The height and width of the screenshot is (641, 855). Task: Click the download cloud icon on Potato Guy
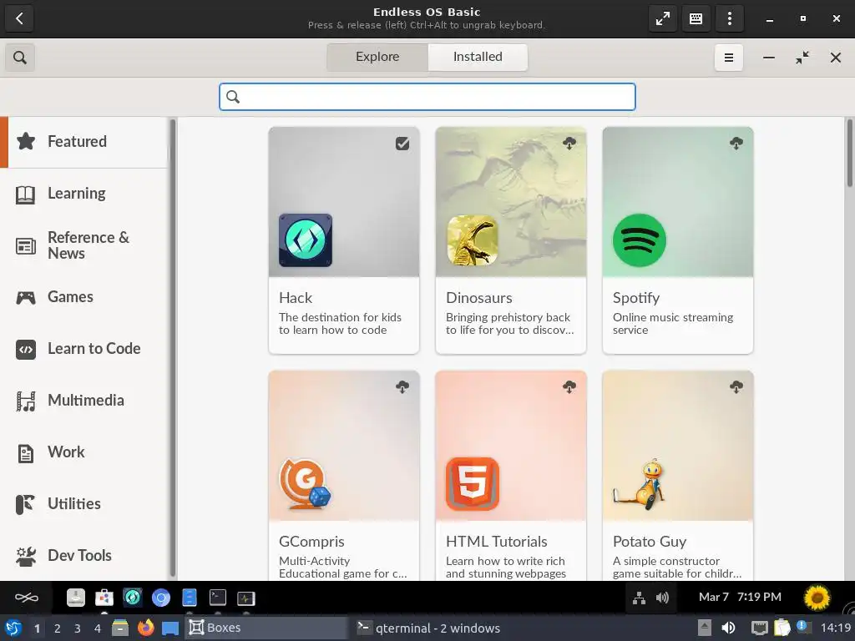pyautogui.click(x=736, y=387)
